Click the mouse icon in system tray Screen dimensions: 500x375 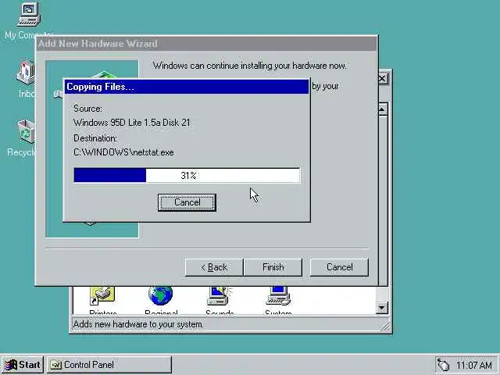[444, 365]
